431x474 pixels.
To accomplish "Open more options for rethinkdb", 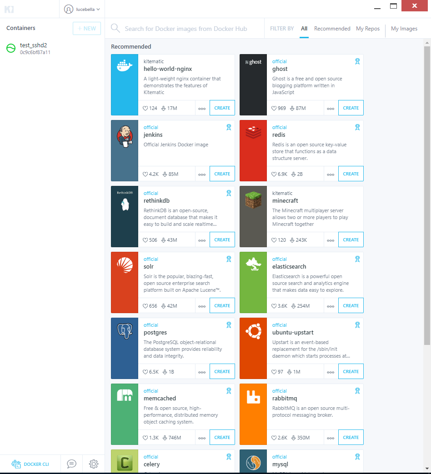I will 202,240.
